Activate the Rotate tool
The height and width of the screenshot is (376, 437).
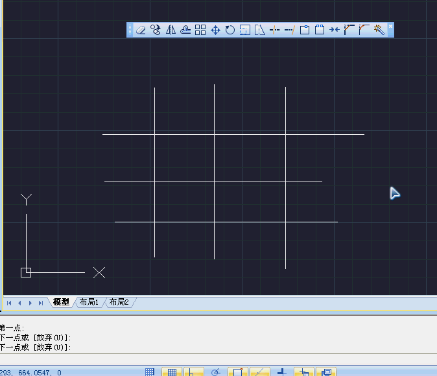(x=230, y=30)
